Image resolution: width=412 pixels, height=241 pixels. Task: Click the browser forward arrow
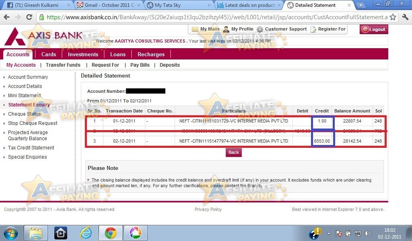(18, 17)
